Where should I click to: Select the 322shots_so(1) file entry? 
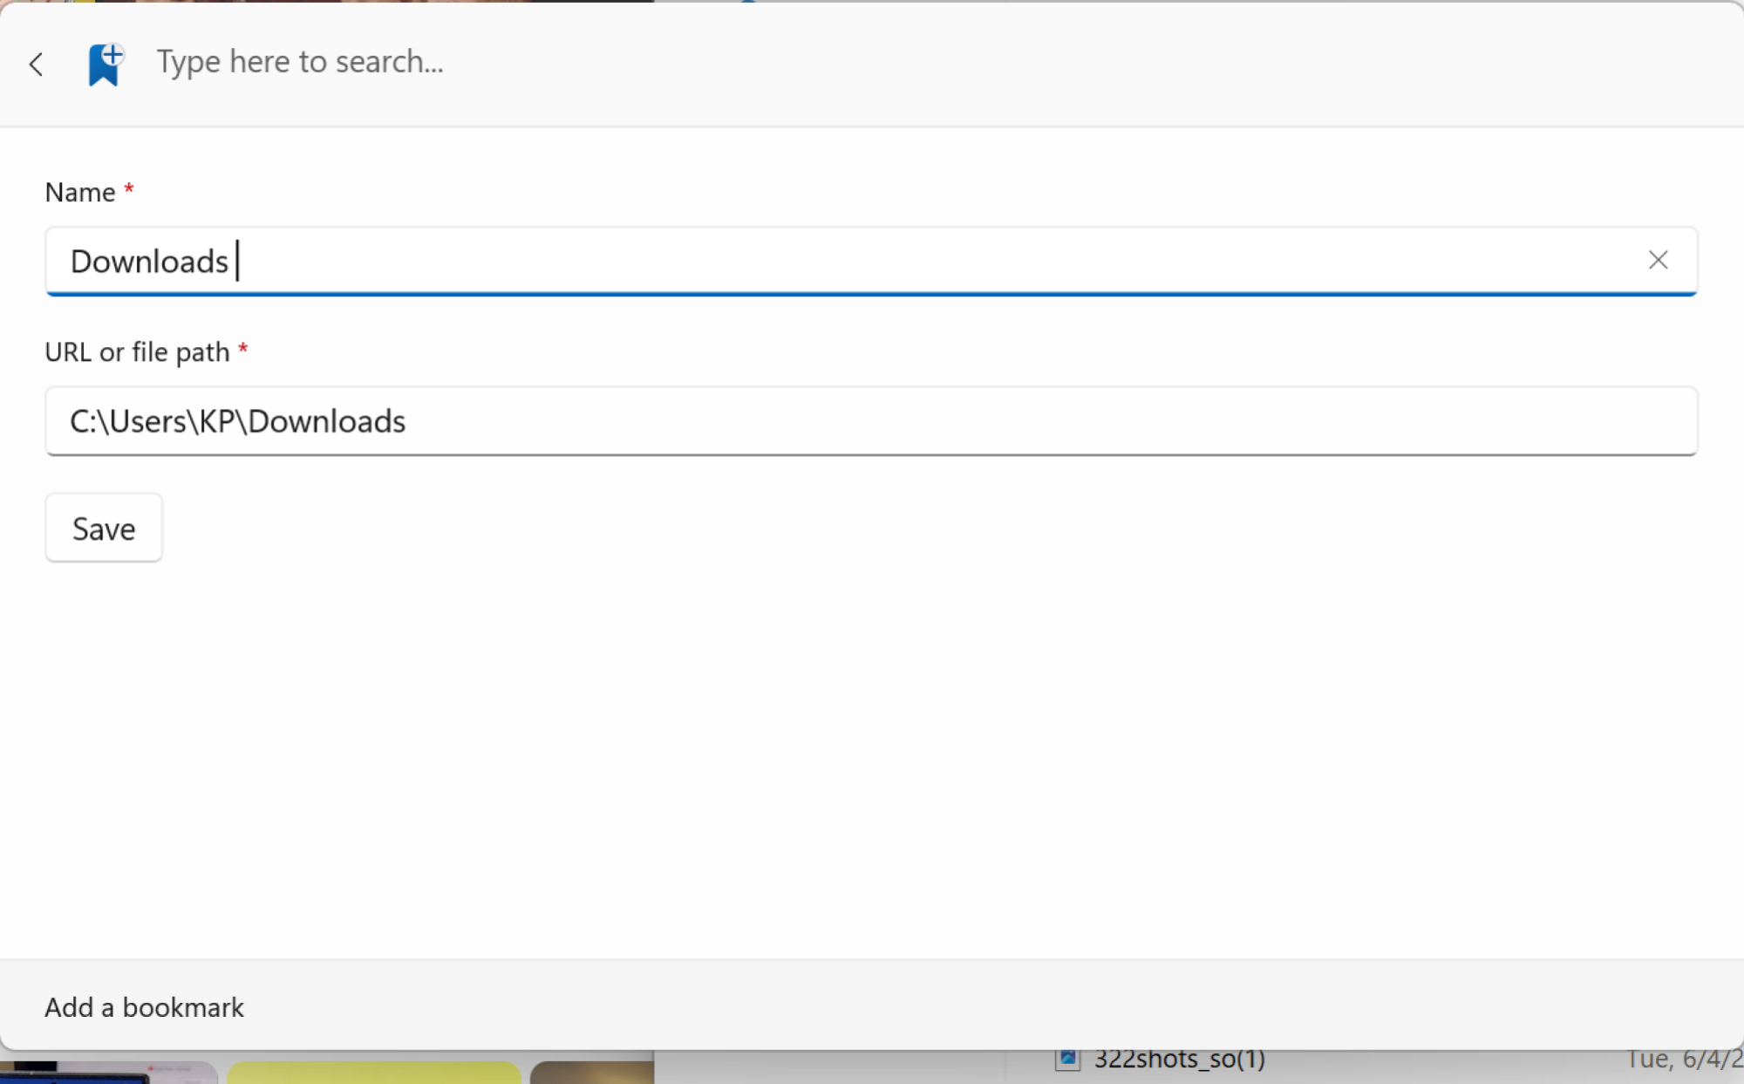[1179, 1060]
